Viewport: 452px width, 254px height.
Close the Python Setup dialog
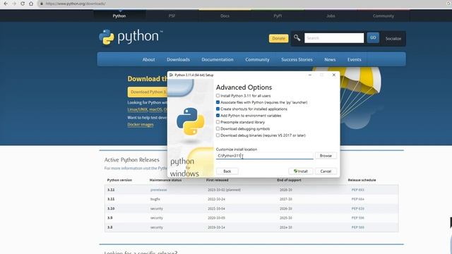coord(334,75)
